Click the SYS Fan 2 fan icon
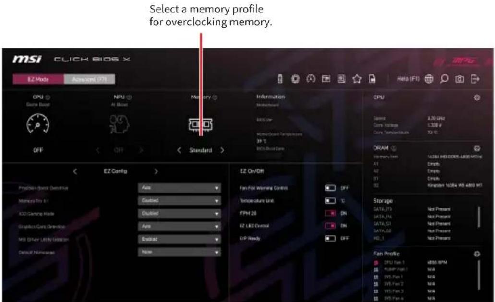 376,284
